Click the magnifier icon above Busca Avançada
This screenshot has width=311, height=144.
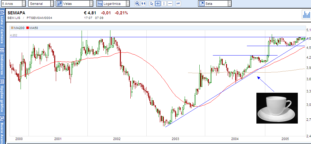[x=2, y=119]
